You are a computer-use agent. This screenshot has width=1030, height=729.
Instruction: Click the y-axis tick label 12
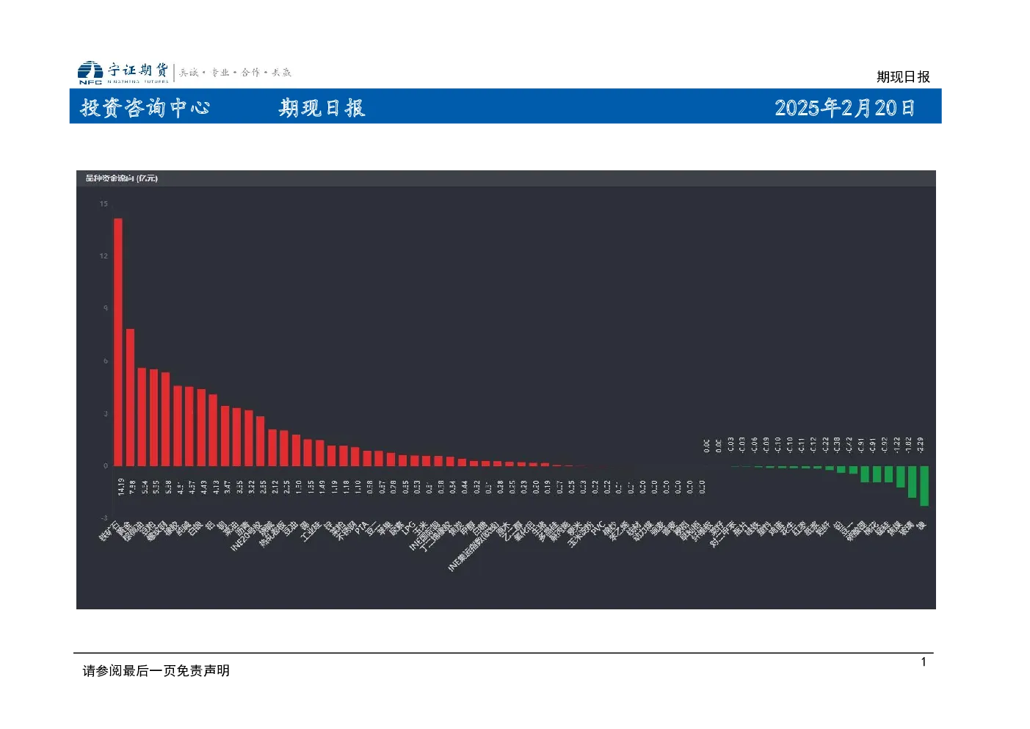pyautogui.click(x=104, y=256)
